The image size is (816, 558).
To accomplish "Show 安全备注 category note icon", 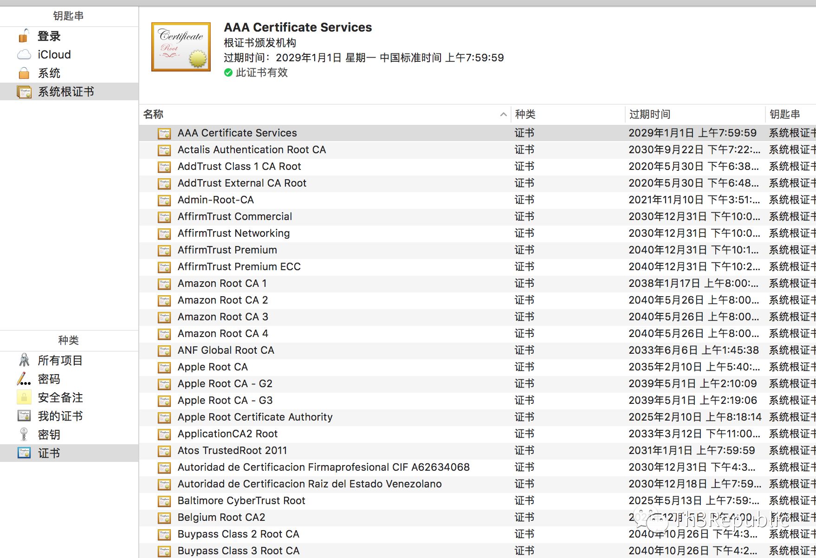I will 24,397.
